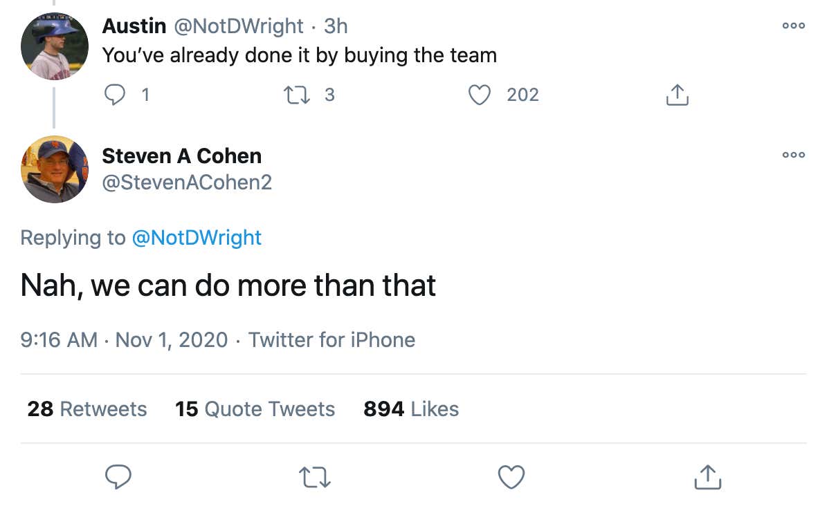
Task: Like Steven A Cohen's tweet
Action: click(x=511, y=477)
